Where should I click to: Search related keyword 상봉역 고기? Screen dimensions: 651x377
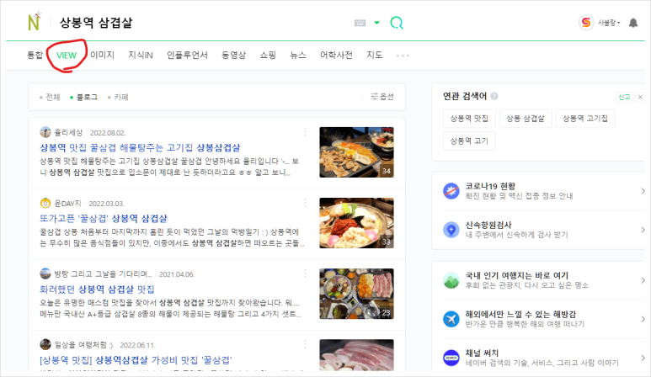(x=469, y=141)
